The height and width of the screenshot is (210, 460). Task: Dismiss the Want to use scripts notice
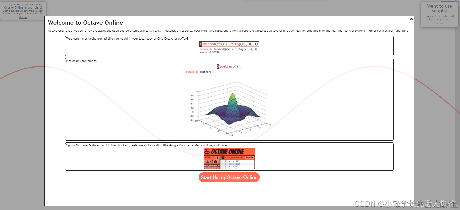pyautogui.click(x=439, y=24)
